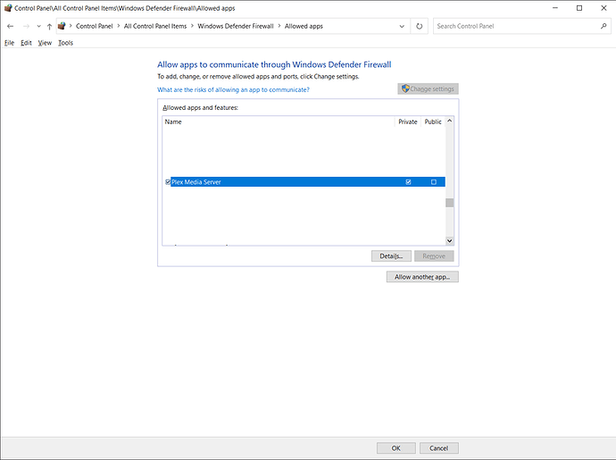
Task: Expand chevron after All Control Panel Items
Action: [192, 26]
